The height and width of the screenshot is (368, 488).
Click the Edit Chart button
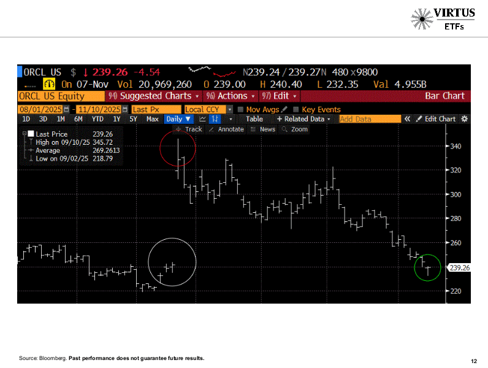click(x=436, y=119)
